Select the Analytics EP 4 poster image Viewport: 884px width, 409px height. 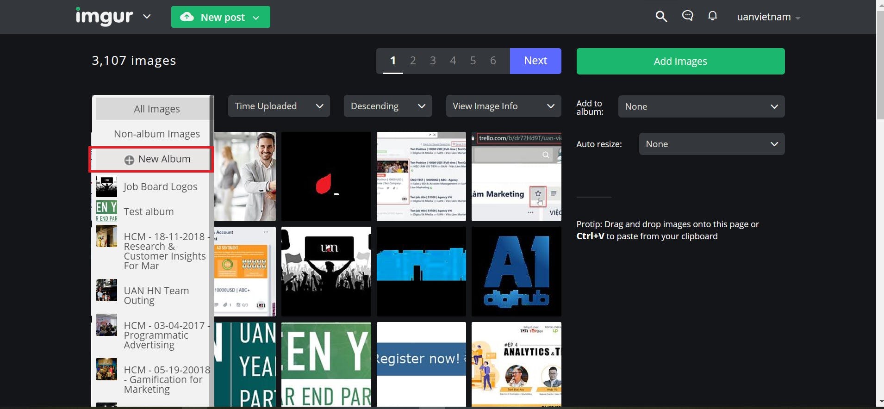(x=517, y=365)
